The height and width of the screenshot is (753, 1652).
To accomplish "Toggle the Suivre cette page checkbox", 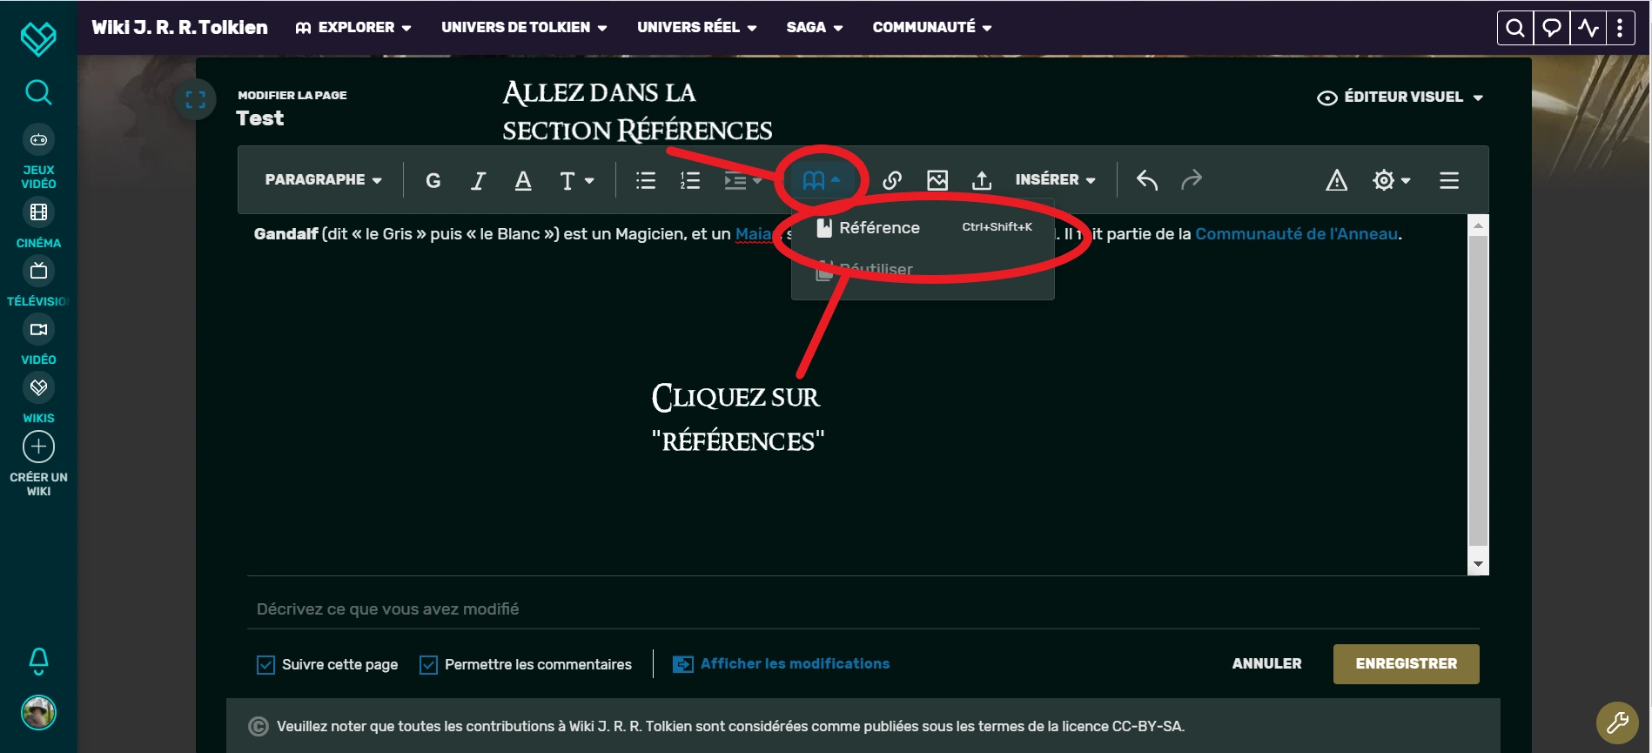I will pos(265,665).
